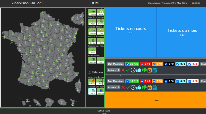Open the MCP padlock icon
The width and height of the screenshot is (206, 114).
pyautogui.click(x=92, y=92)
